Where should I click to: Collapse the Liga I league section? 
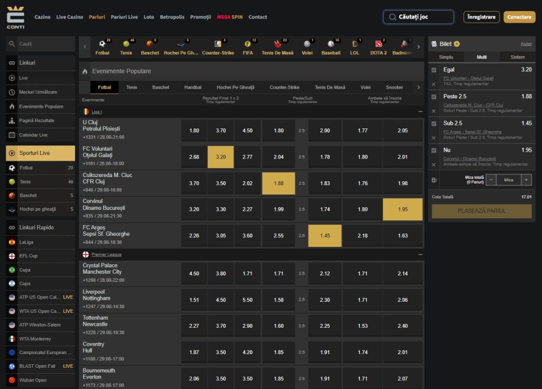pyautogui.click(x=420, y=112)
